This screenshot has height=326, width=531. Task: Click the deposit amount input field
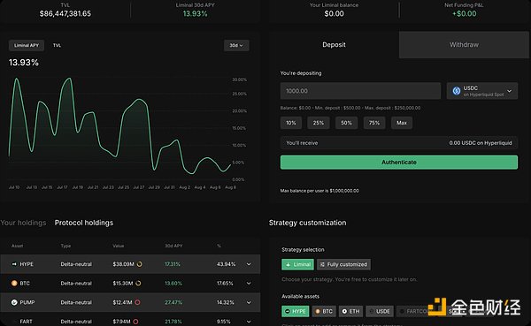(x=360, y=91)
